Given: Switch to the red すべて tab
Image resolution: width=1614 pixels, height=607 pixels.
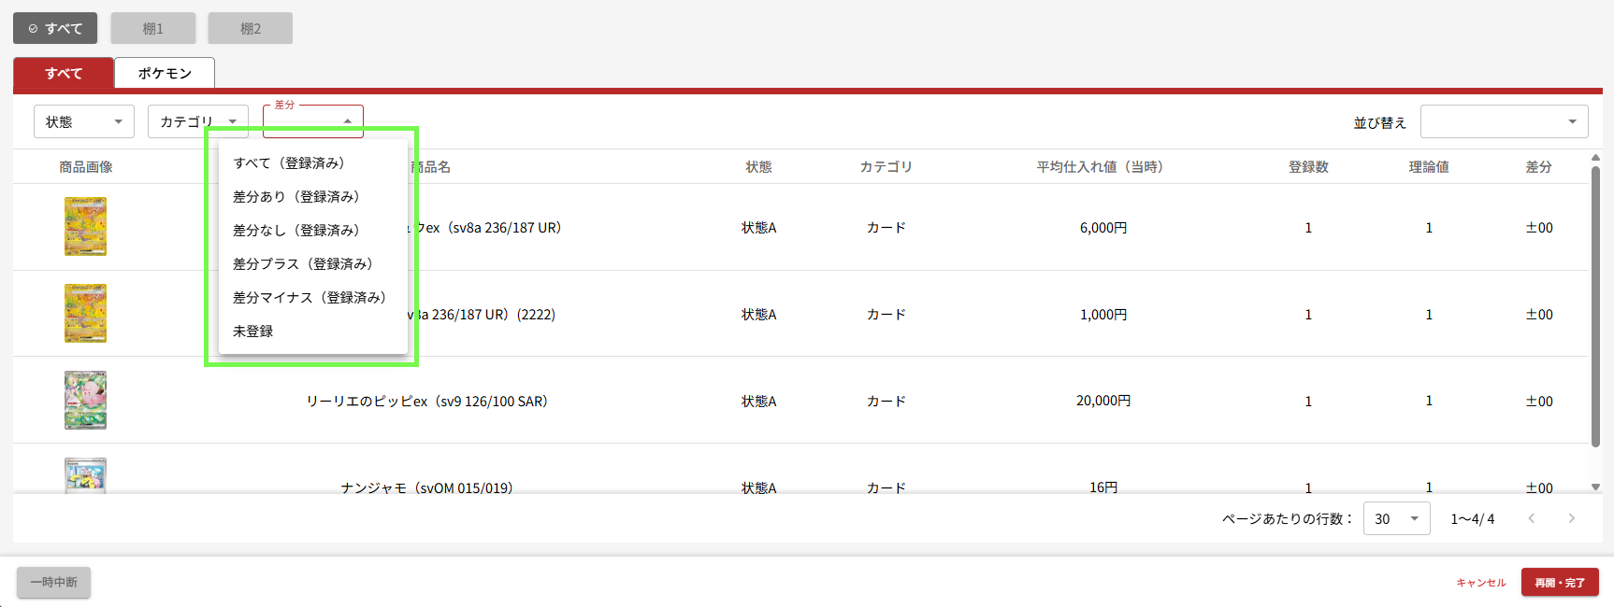Looking at the screenshot, I should [64, 73].
